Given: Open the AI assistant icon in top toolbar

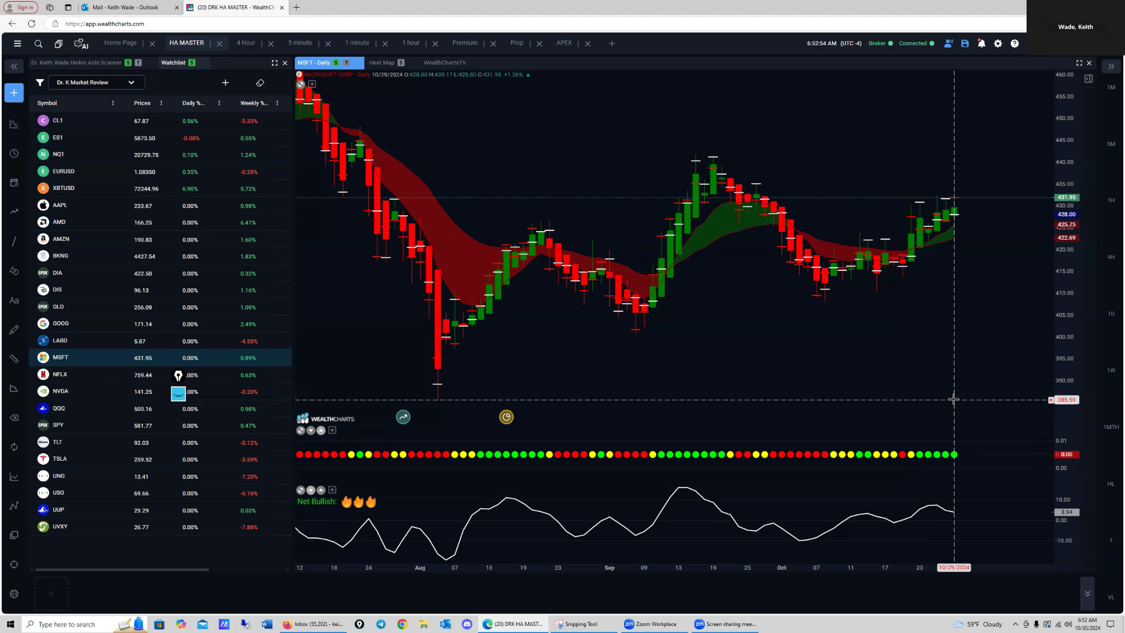Looking at the screenshot, I should 81,43.
